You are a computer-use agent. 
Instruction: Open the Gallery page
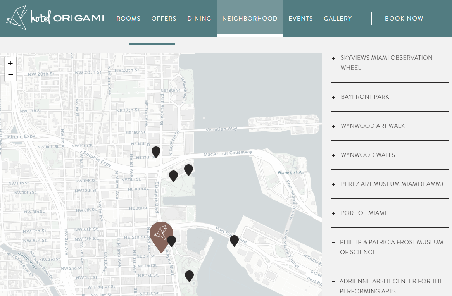(x=338, y=19)
